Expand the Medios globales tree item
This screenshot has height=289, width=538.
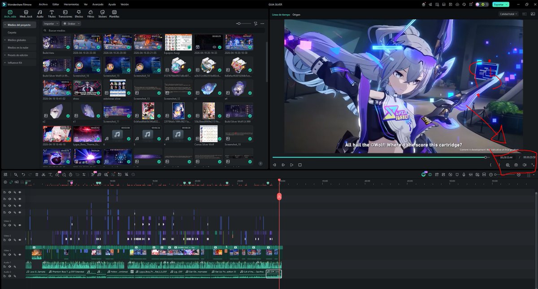click(x=5, y=40)
